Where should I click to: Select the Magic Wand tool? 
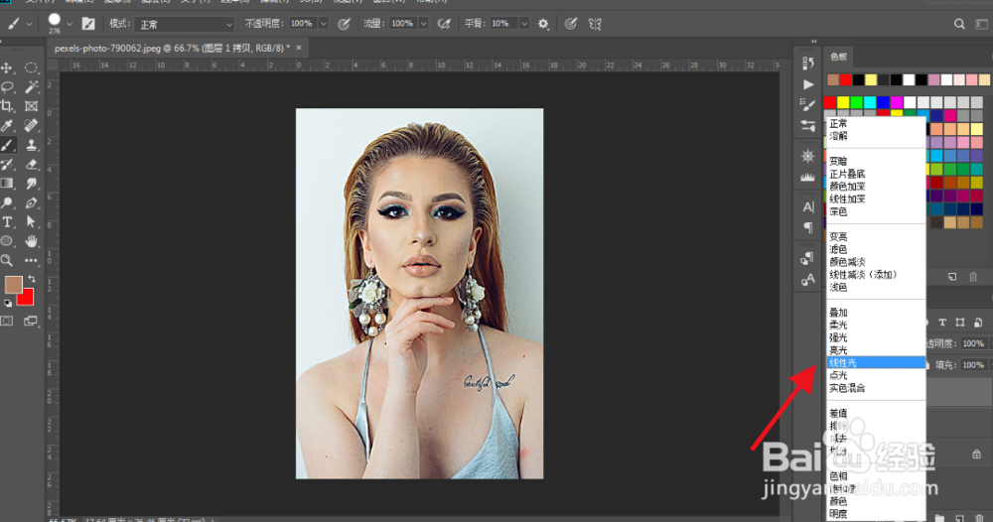pyautogui.click(x=31, y=86)
